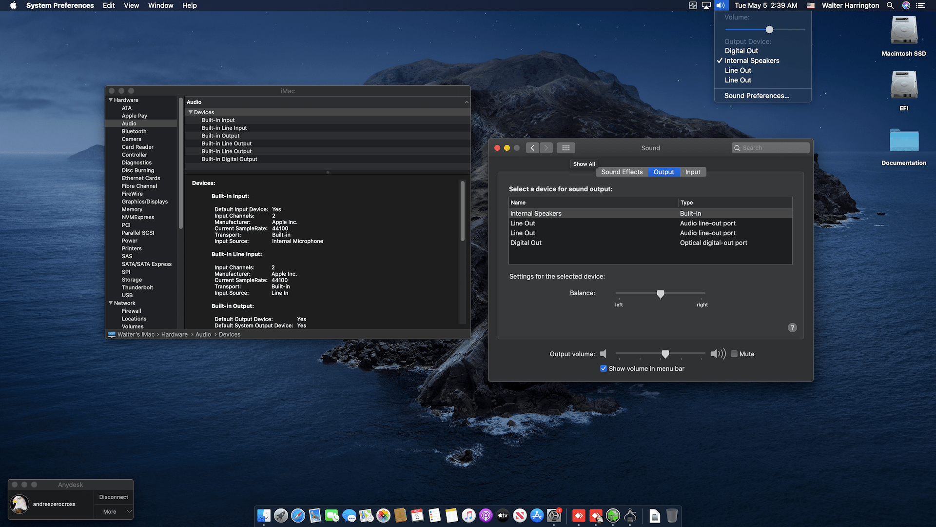Click the back arrow in Sound window
This screenshot has width=936, height=527.
coord(532,148)
